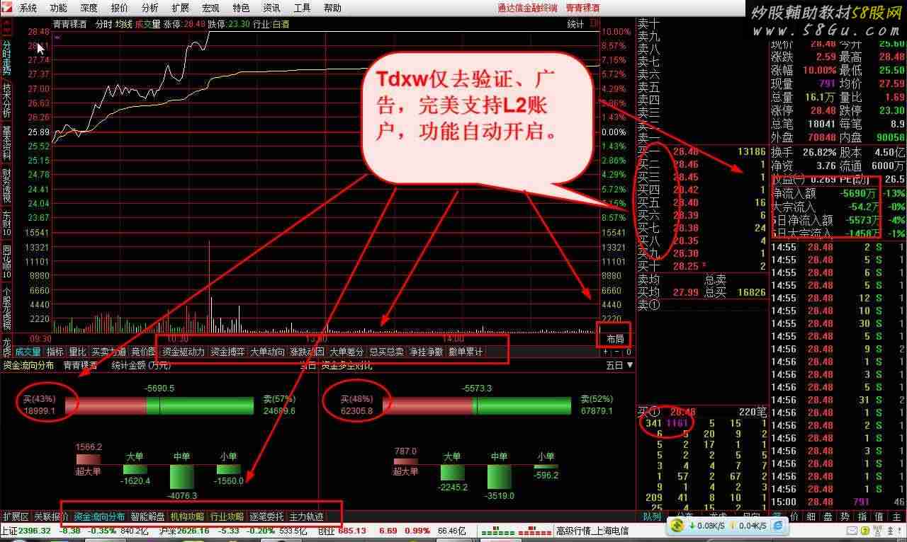Open the 行业攻略 bottom tab

coord(227,517)
